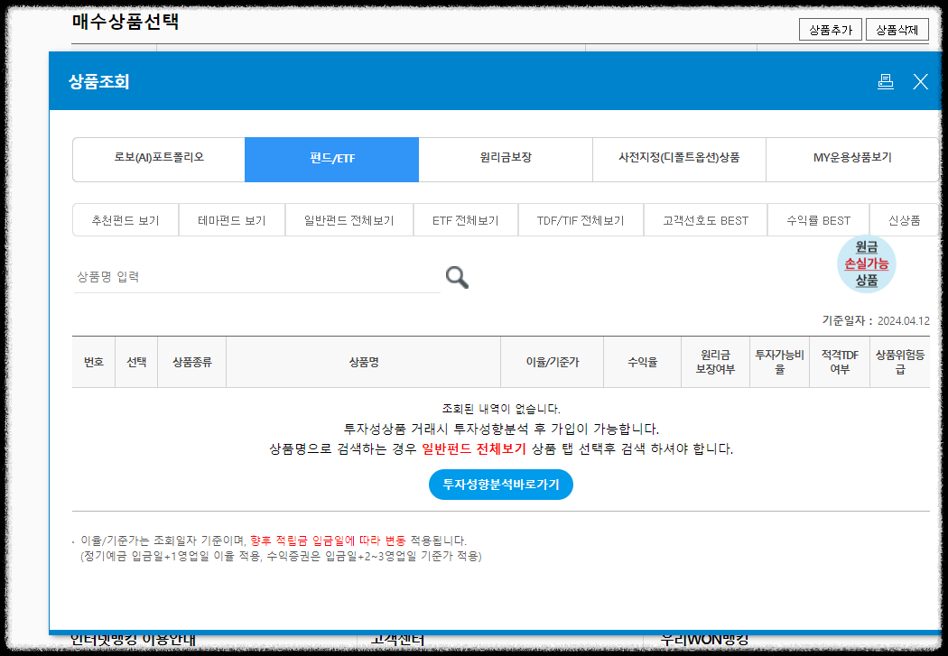Click the 투자성향분석바로가기 blue button

(501, 485)
